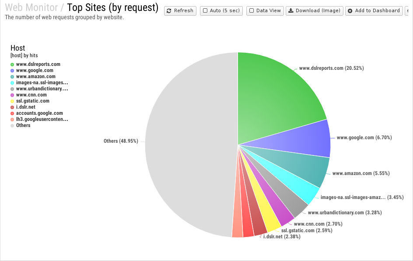The image size is (413, 261).
Task: Click the Download (Image) button
Action: (315, 11)
